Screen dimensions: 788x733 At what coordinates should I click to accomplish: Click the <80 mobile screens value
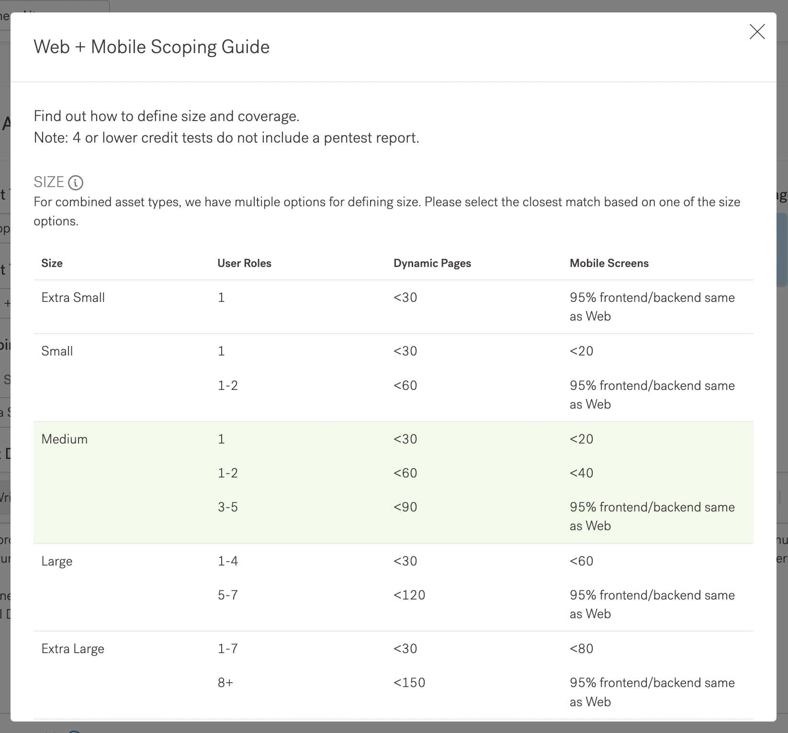581,649
